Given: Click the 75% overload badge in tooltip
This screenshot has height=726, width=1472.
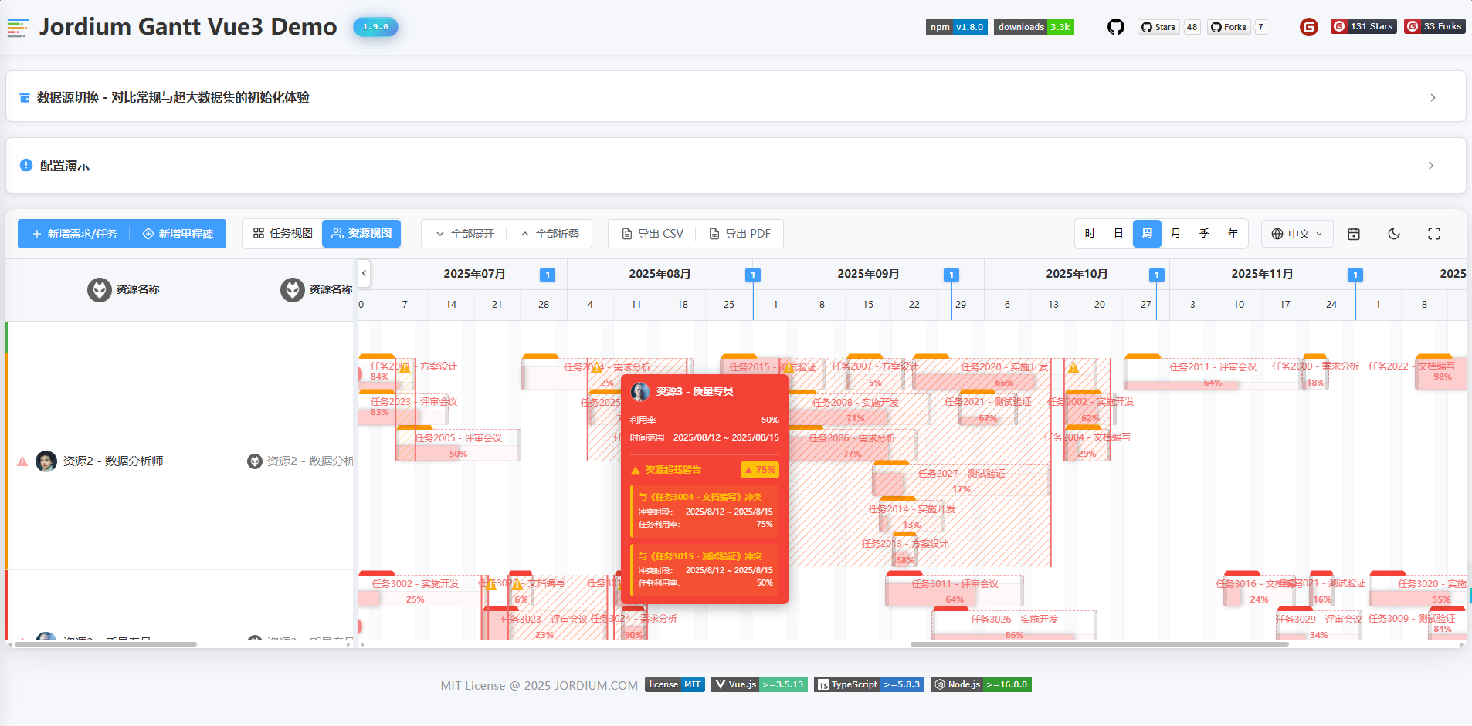Looking at the screenshot, I should pyautogui.click(x=760, y=470).
